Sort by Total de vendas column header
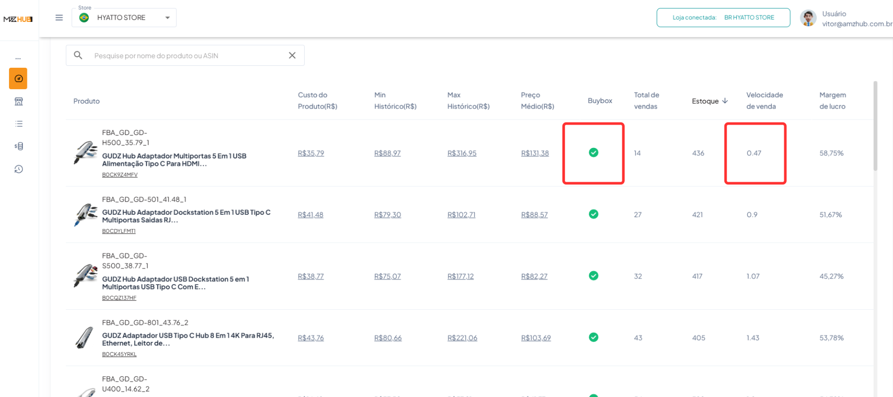The height and width of the screenshot is (397, 893). pos(646,101)
